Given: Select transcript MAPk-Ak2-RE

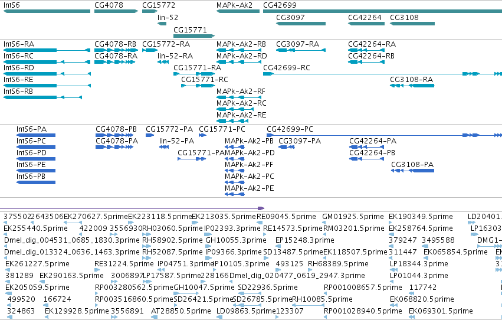Looking at the screenshot, I should (232, 121).
